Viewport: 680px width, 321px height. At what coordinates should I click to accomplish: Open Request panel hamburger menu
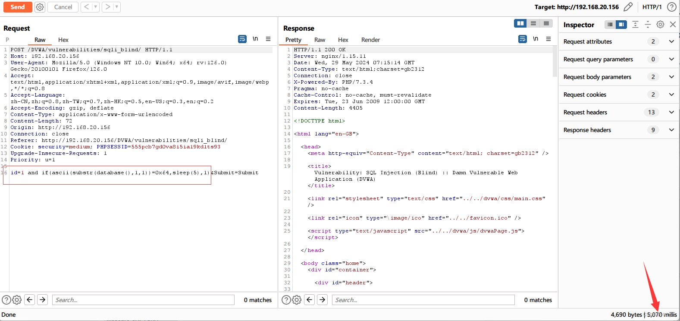click(x=268, y=39)
